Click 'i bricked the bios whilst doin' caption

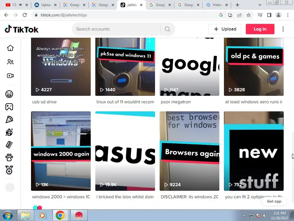125,197
